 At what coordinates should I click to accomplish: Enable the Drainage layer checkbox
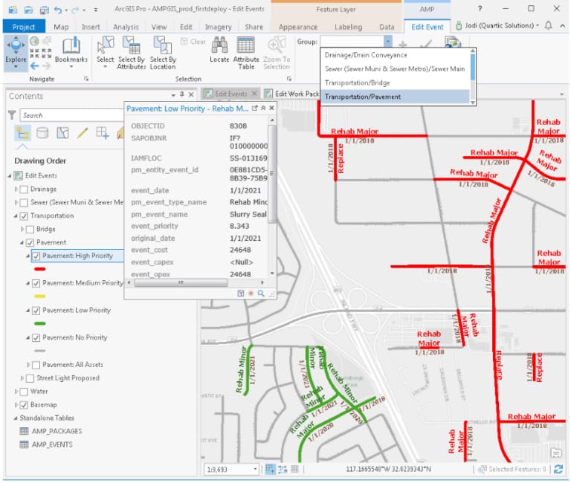tap(24, 189)
